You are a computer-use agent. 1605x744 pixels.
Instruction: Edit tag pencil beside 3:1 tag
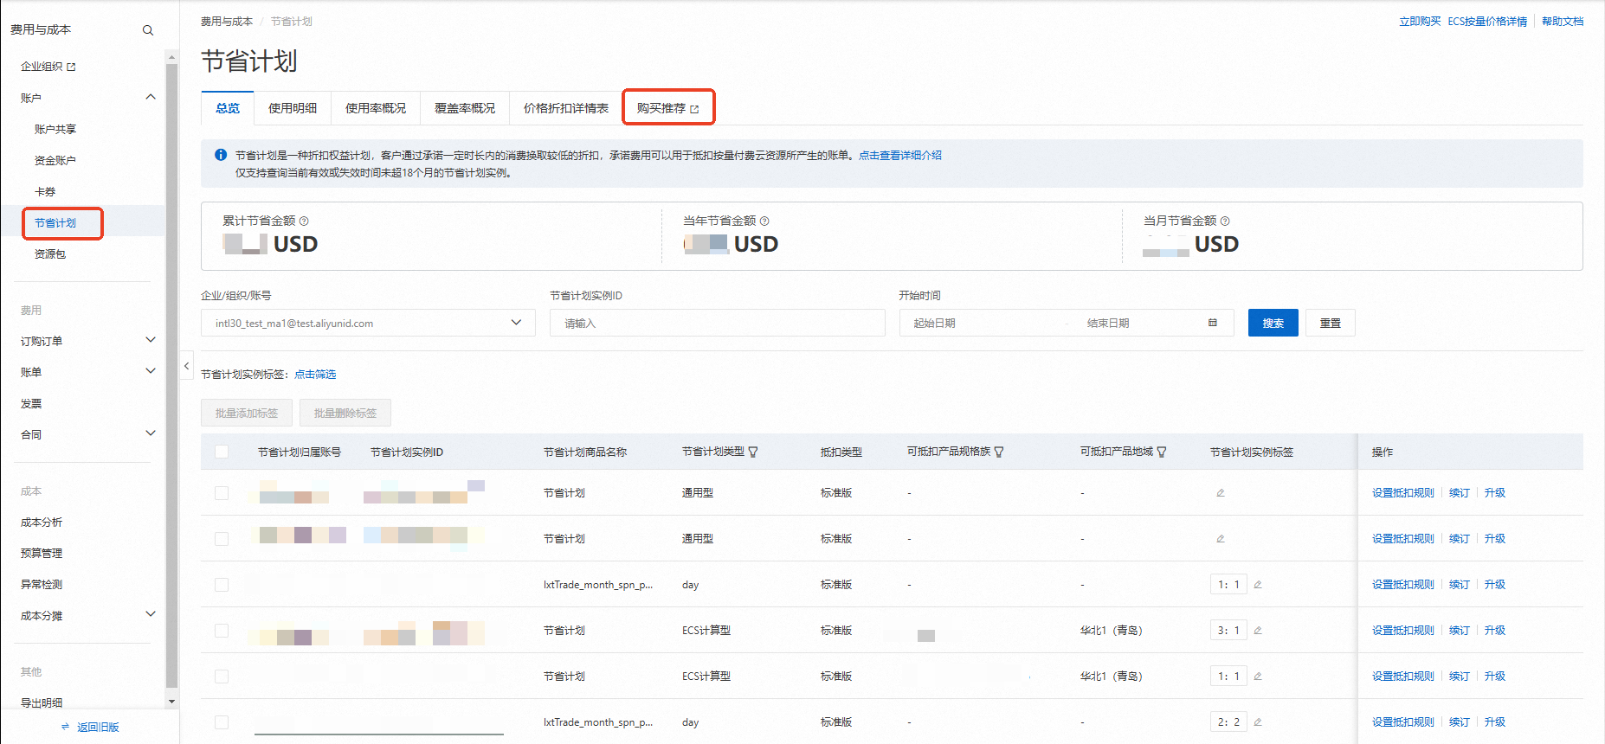1258,631
